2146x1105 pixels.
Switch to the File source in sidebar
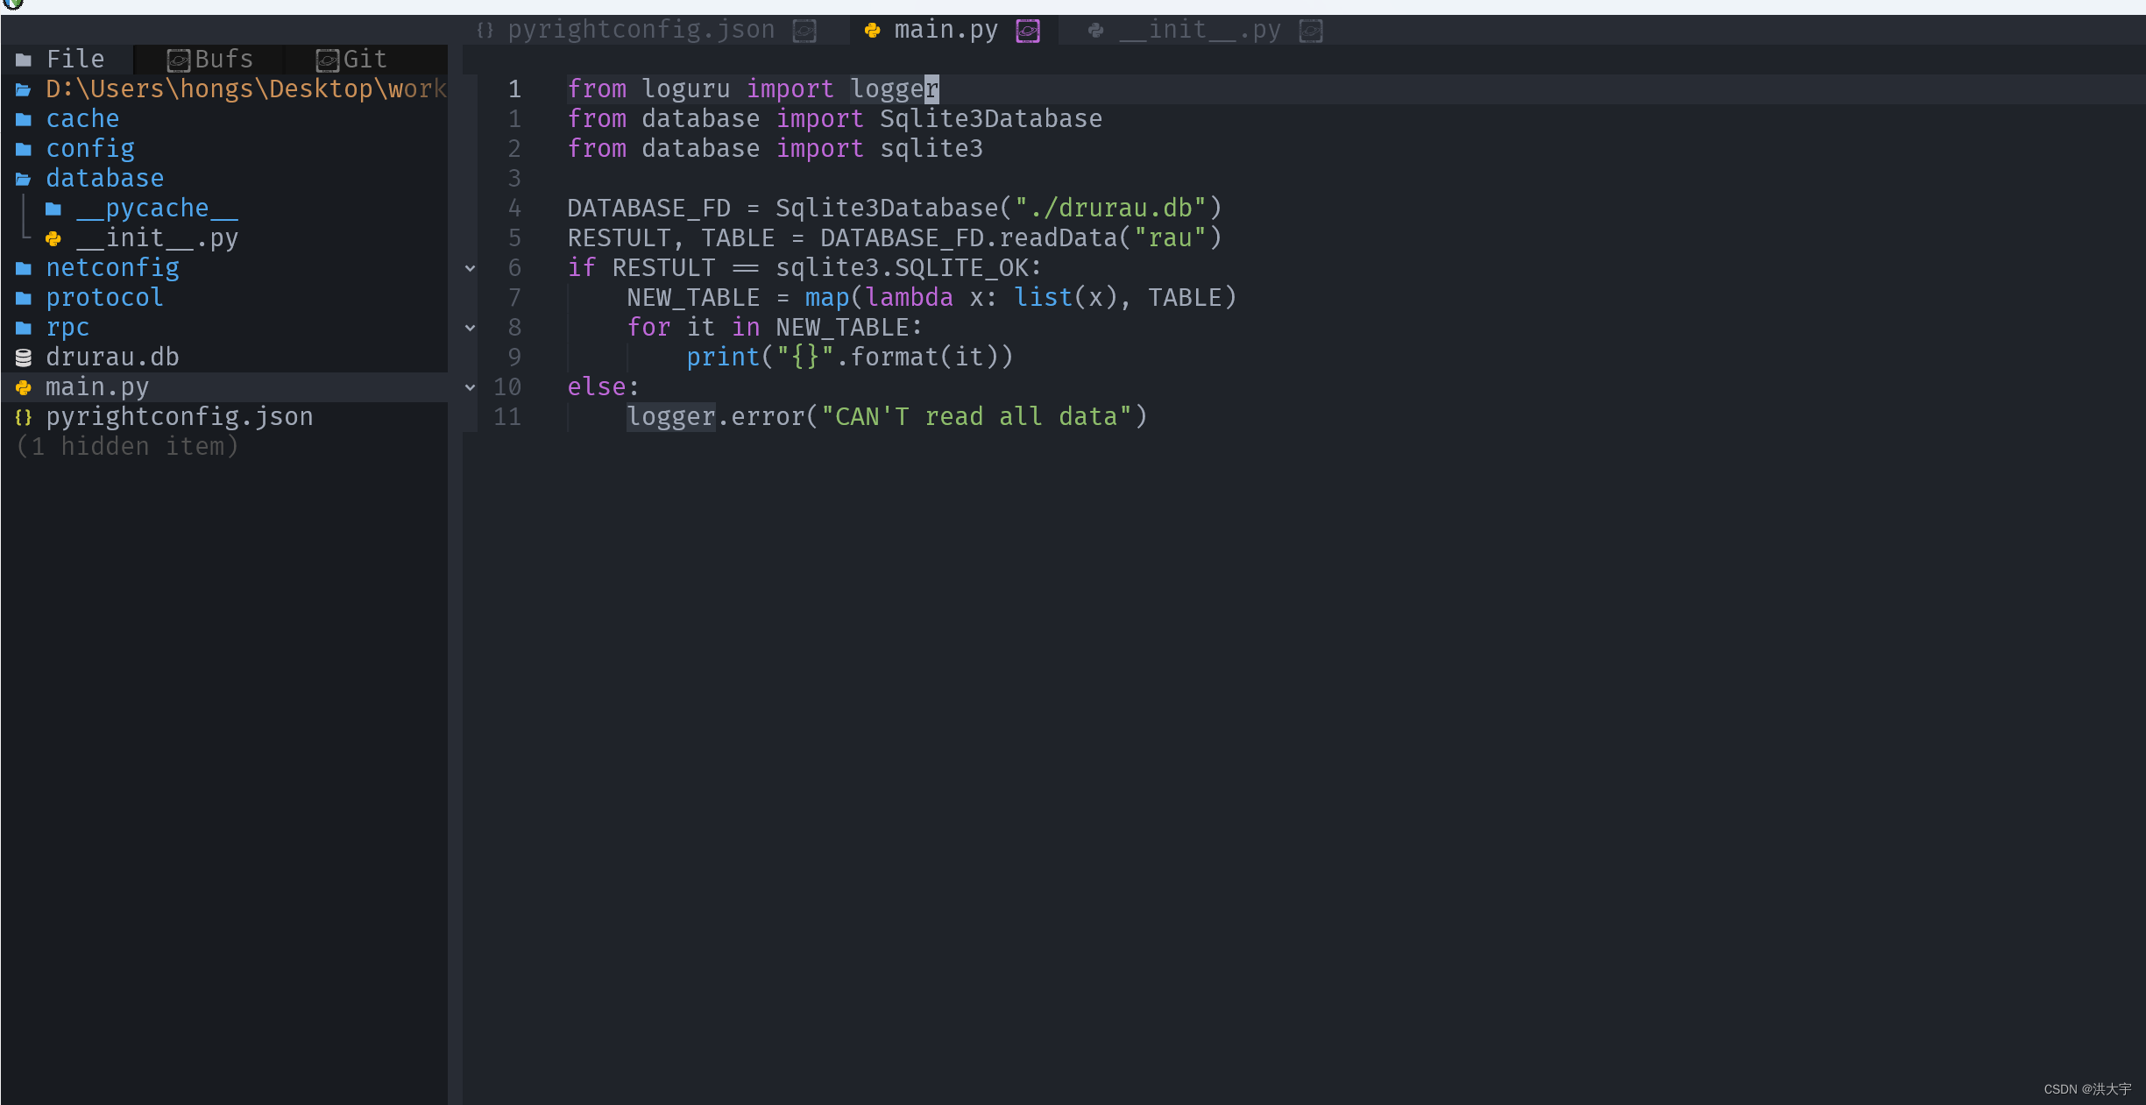click(x=67, y=59)
